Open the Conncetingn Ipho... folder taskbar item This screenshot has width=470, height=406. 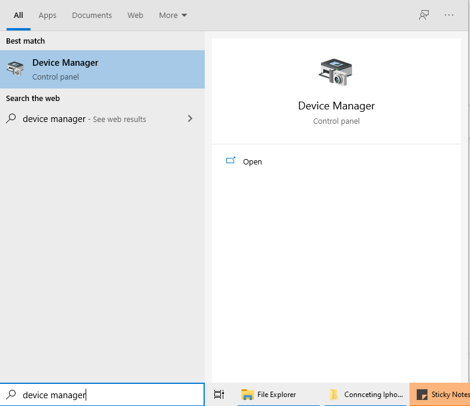[366, 395]
